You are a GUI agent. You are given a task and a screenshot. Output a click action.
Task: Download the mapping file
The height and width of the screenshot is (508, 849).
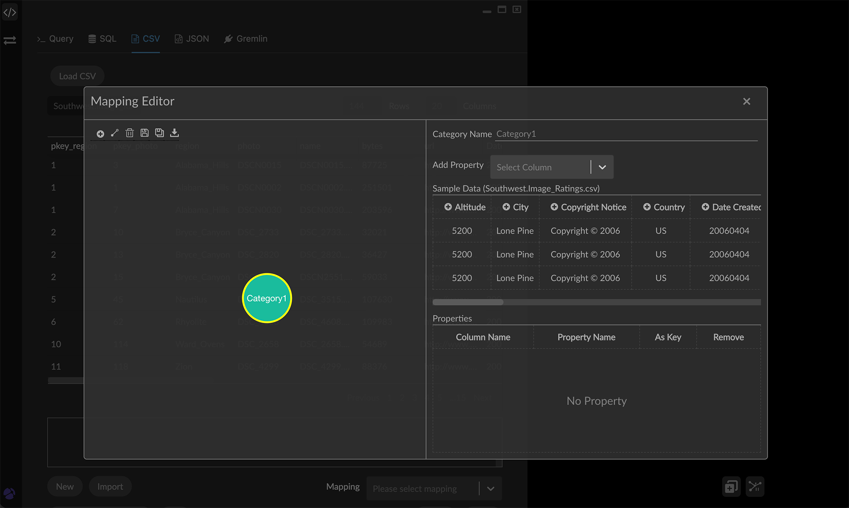click(175, 133)
